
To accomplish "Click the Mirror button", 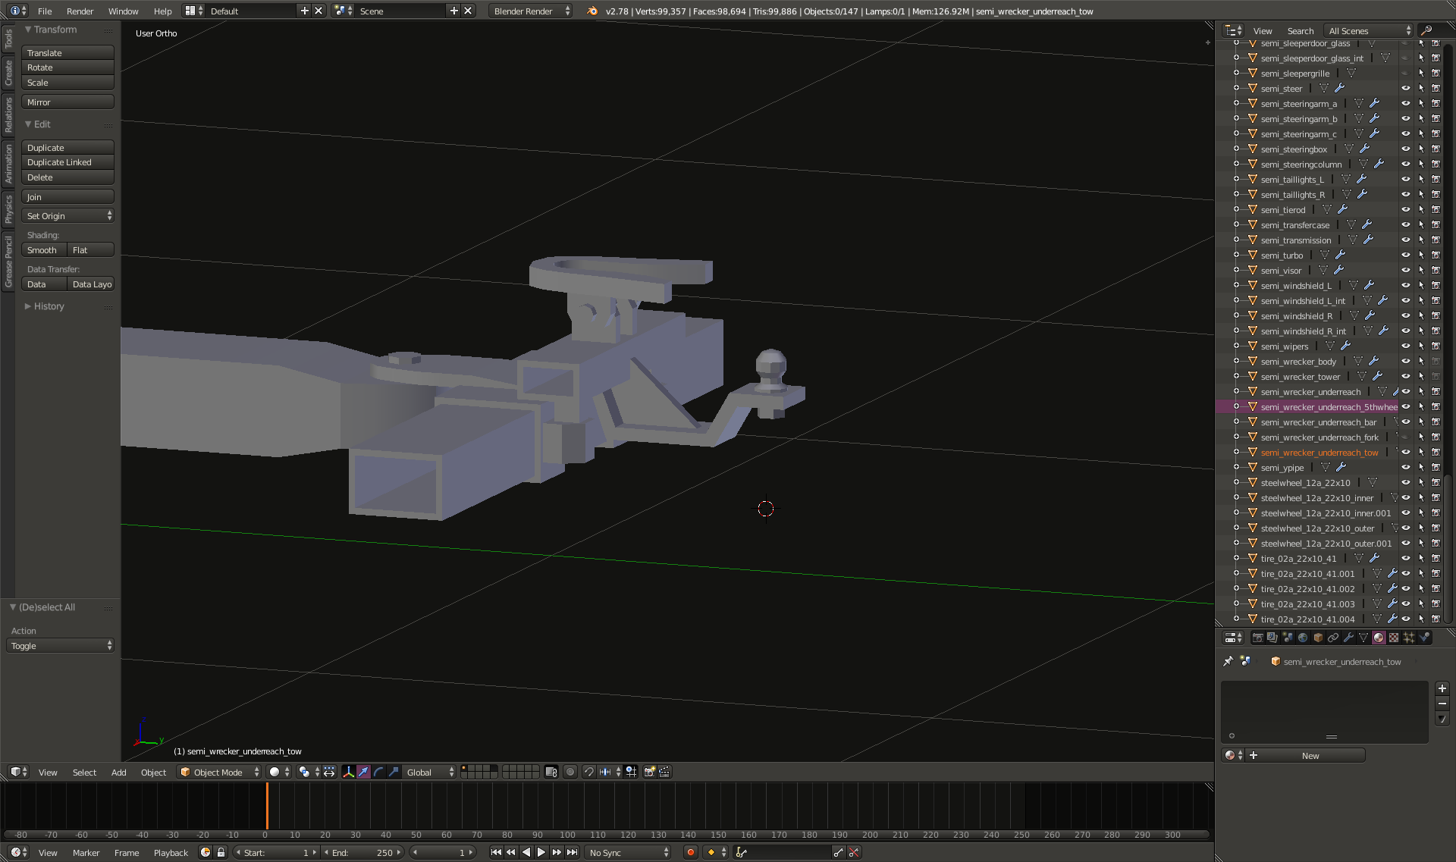I will [x=67, y=102].
